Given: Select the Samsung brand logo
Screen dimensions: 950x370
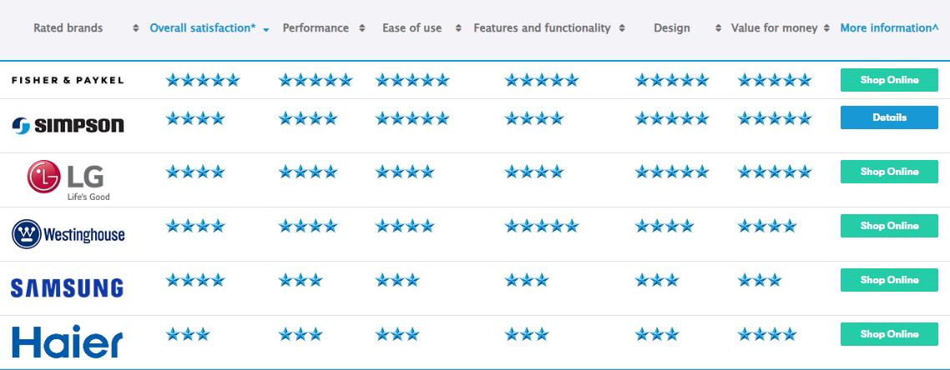Looking at the screenshot, I should tap(68, 287).
